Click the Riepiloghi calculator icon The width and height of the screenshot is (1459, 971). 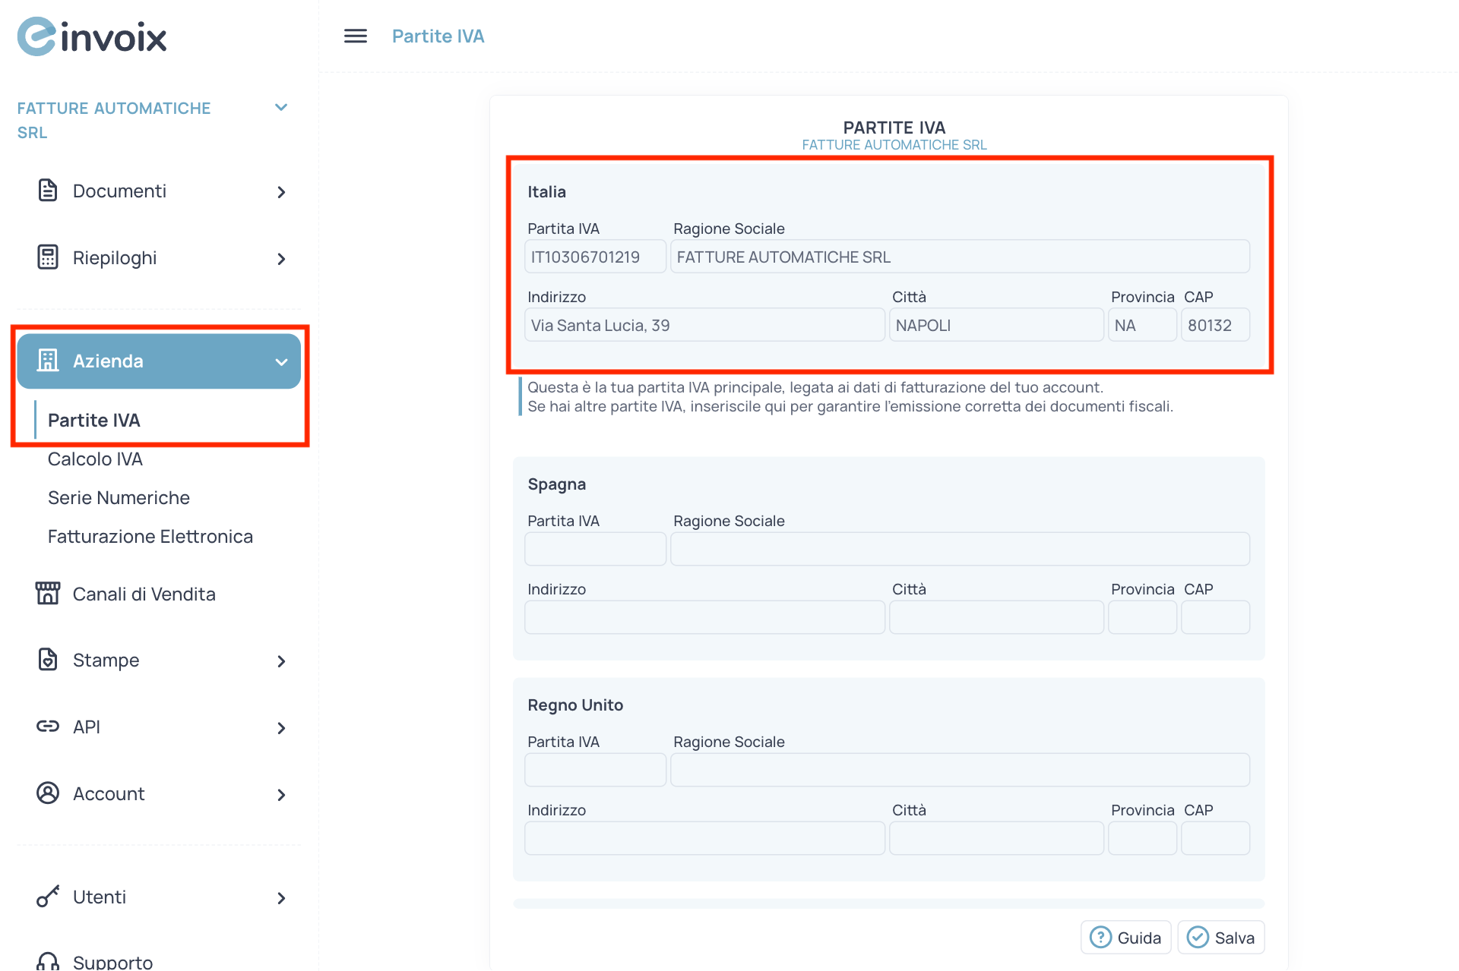coord(48,257)
